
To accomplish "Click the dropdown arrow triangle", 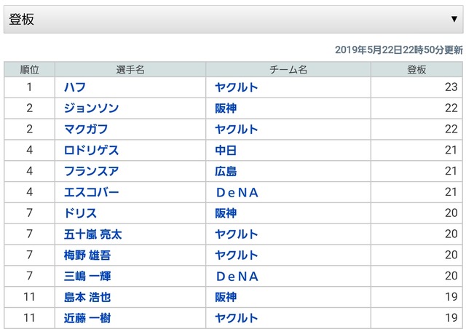I will click(x=454, y=20).
